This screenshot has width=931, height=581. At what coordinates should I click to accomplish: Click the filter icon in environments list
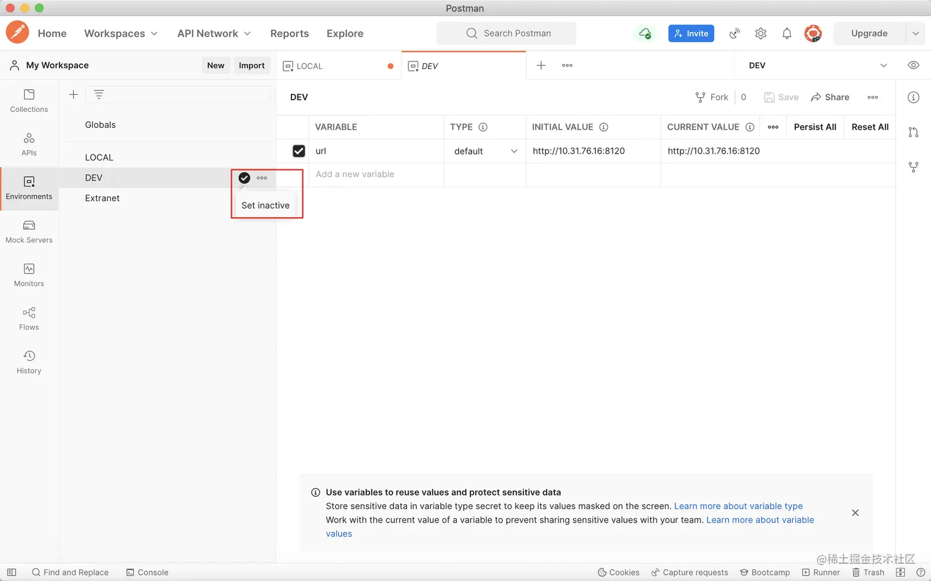(99, 95)
